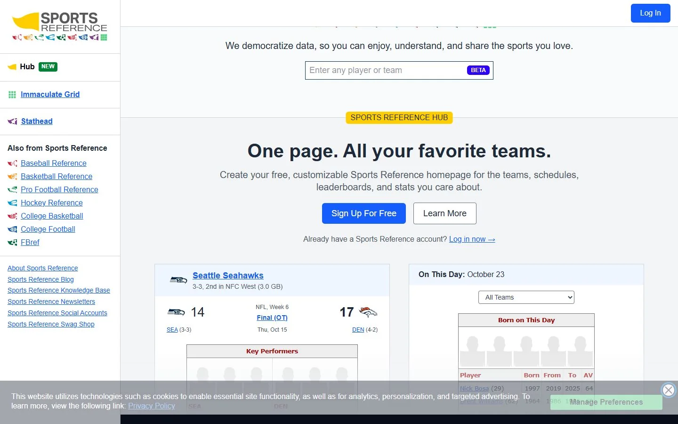Choose the Basketball Reference orange icon
Image resolution: width=678 pixels, height=424 pixels.
[13, 177]
